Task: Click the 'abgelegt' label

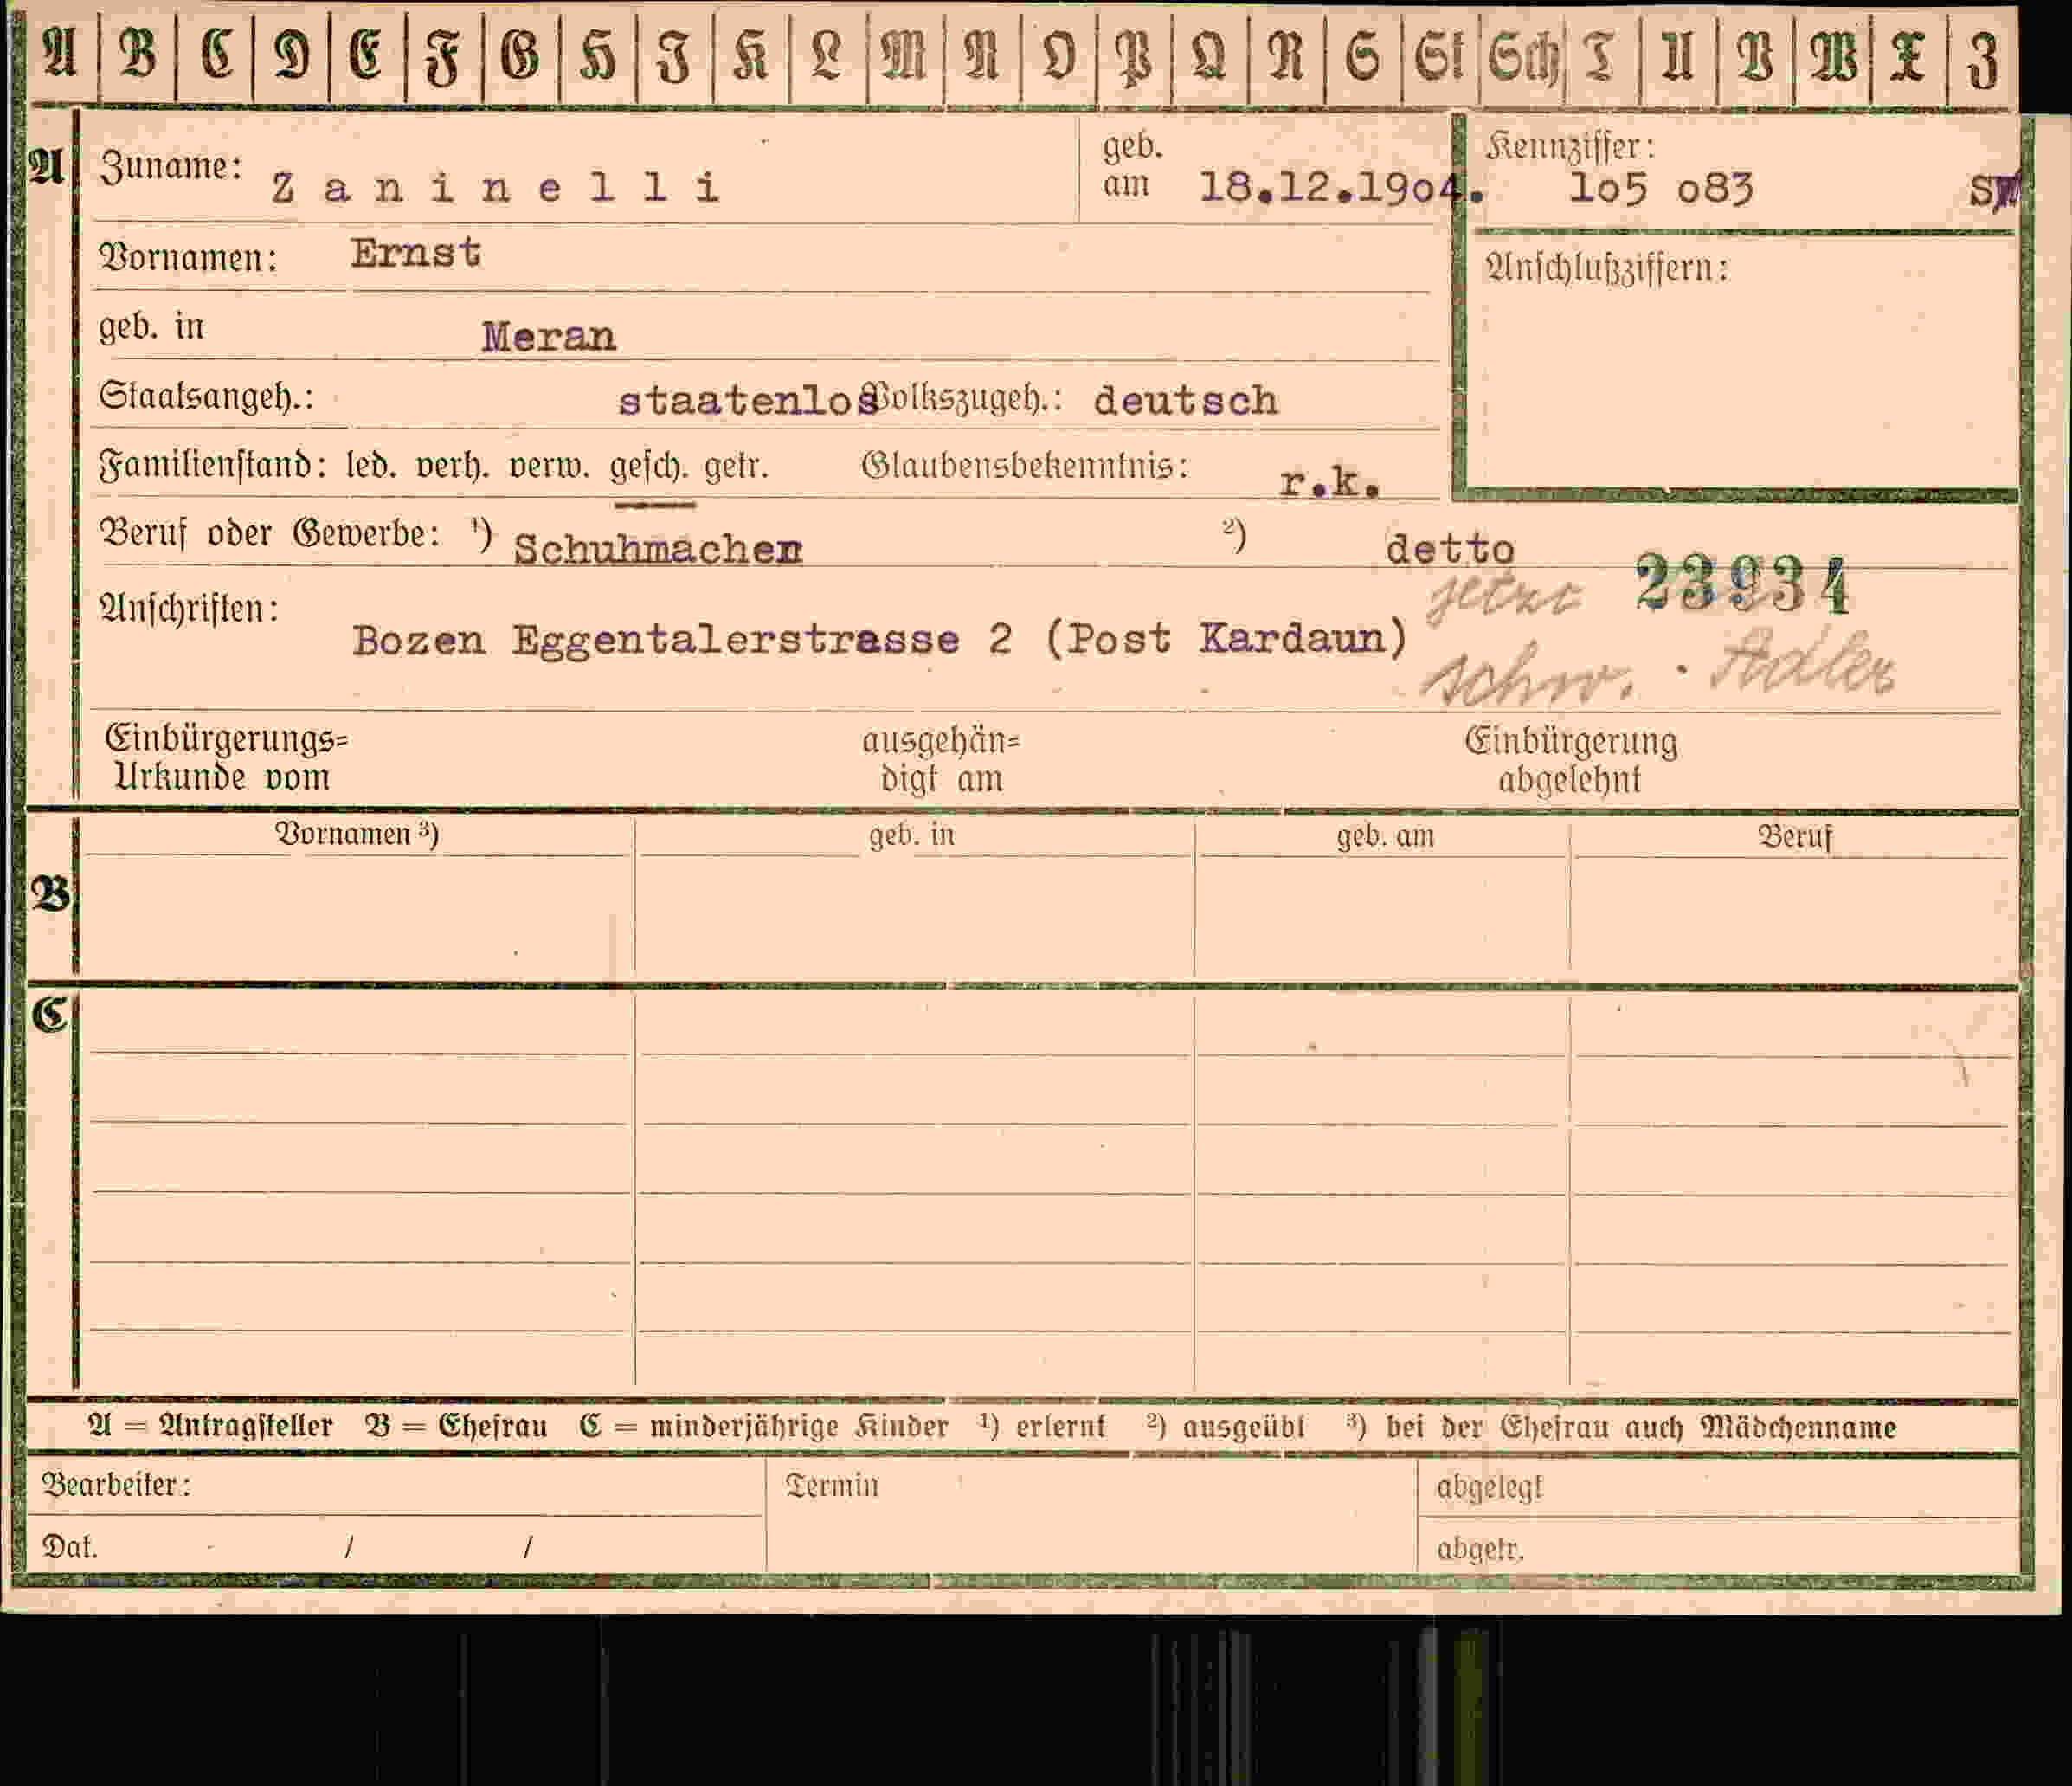Action: [1490, 1488]
